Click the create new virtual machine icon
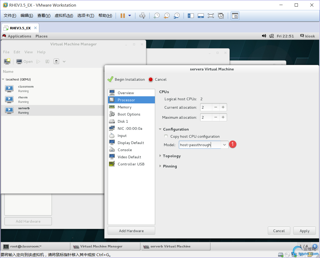The width and height of the screenshot is (320, 258). (7, 61)
